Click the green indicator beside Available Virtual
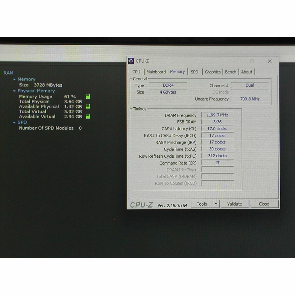This screenshot has width=295, height=295. [88, 116]
